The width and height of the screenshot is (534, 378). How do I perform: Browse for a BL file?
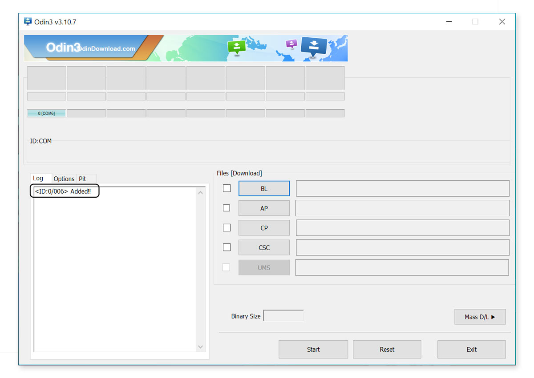pos(264,188)
